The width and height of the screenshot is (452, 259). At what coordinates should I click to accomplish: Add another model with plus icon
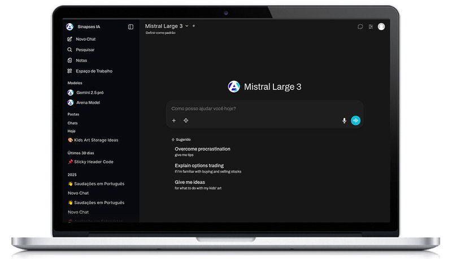[x=194, y=26]
